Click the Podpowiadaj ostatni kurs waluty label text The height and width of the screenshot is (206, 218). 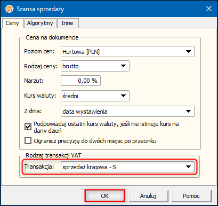click(106, 127)
